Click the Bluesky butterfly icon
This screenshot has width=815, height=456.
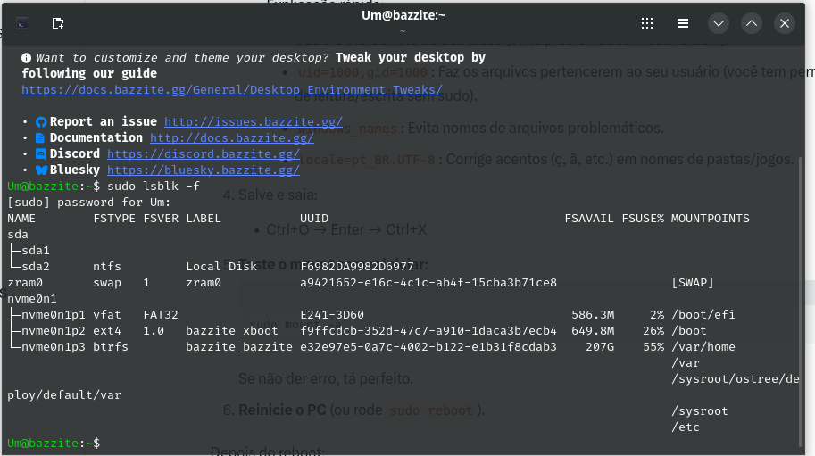point(40,170)
